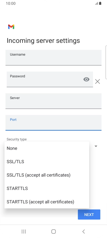Click the scrollbar handle on right edge
Viewport: 107px width, 238px height.
pos(106,62)
